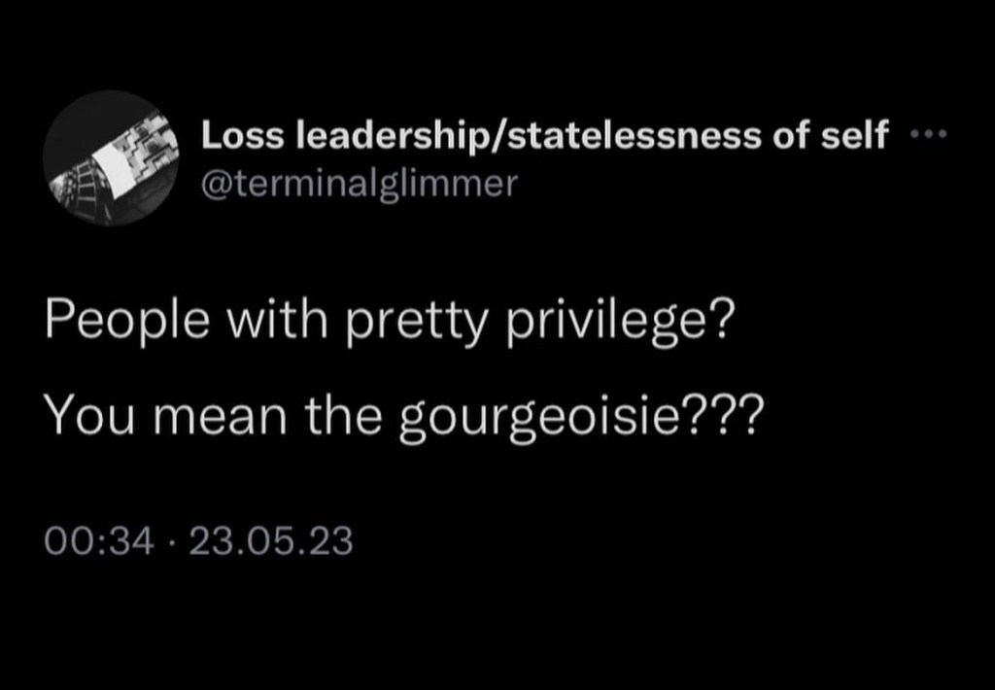Screen dimensions: 995x690
Task: Click "self" at the display name's end
Action: tap(855, 137)
